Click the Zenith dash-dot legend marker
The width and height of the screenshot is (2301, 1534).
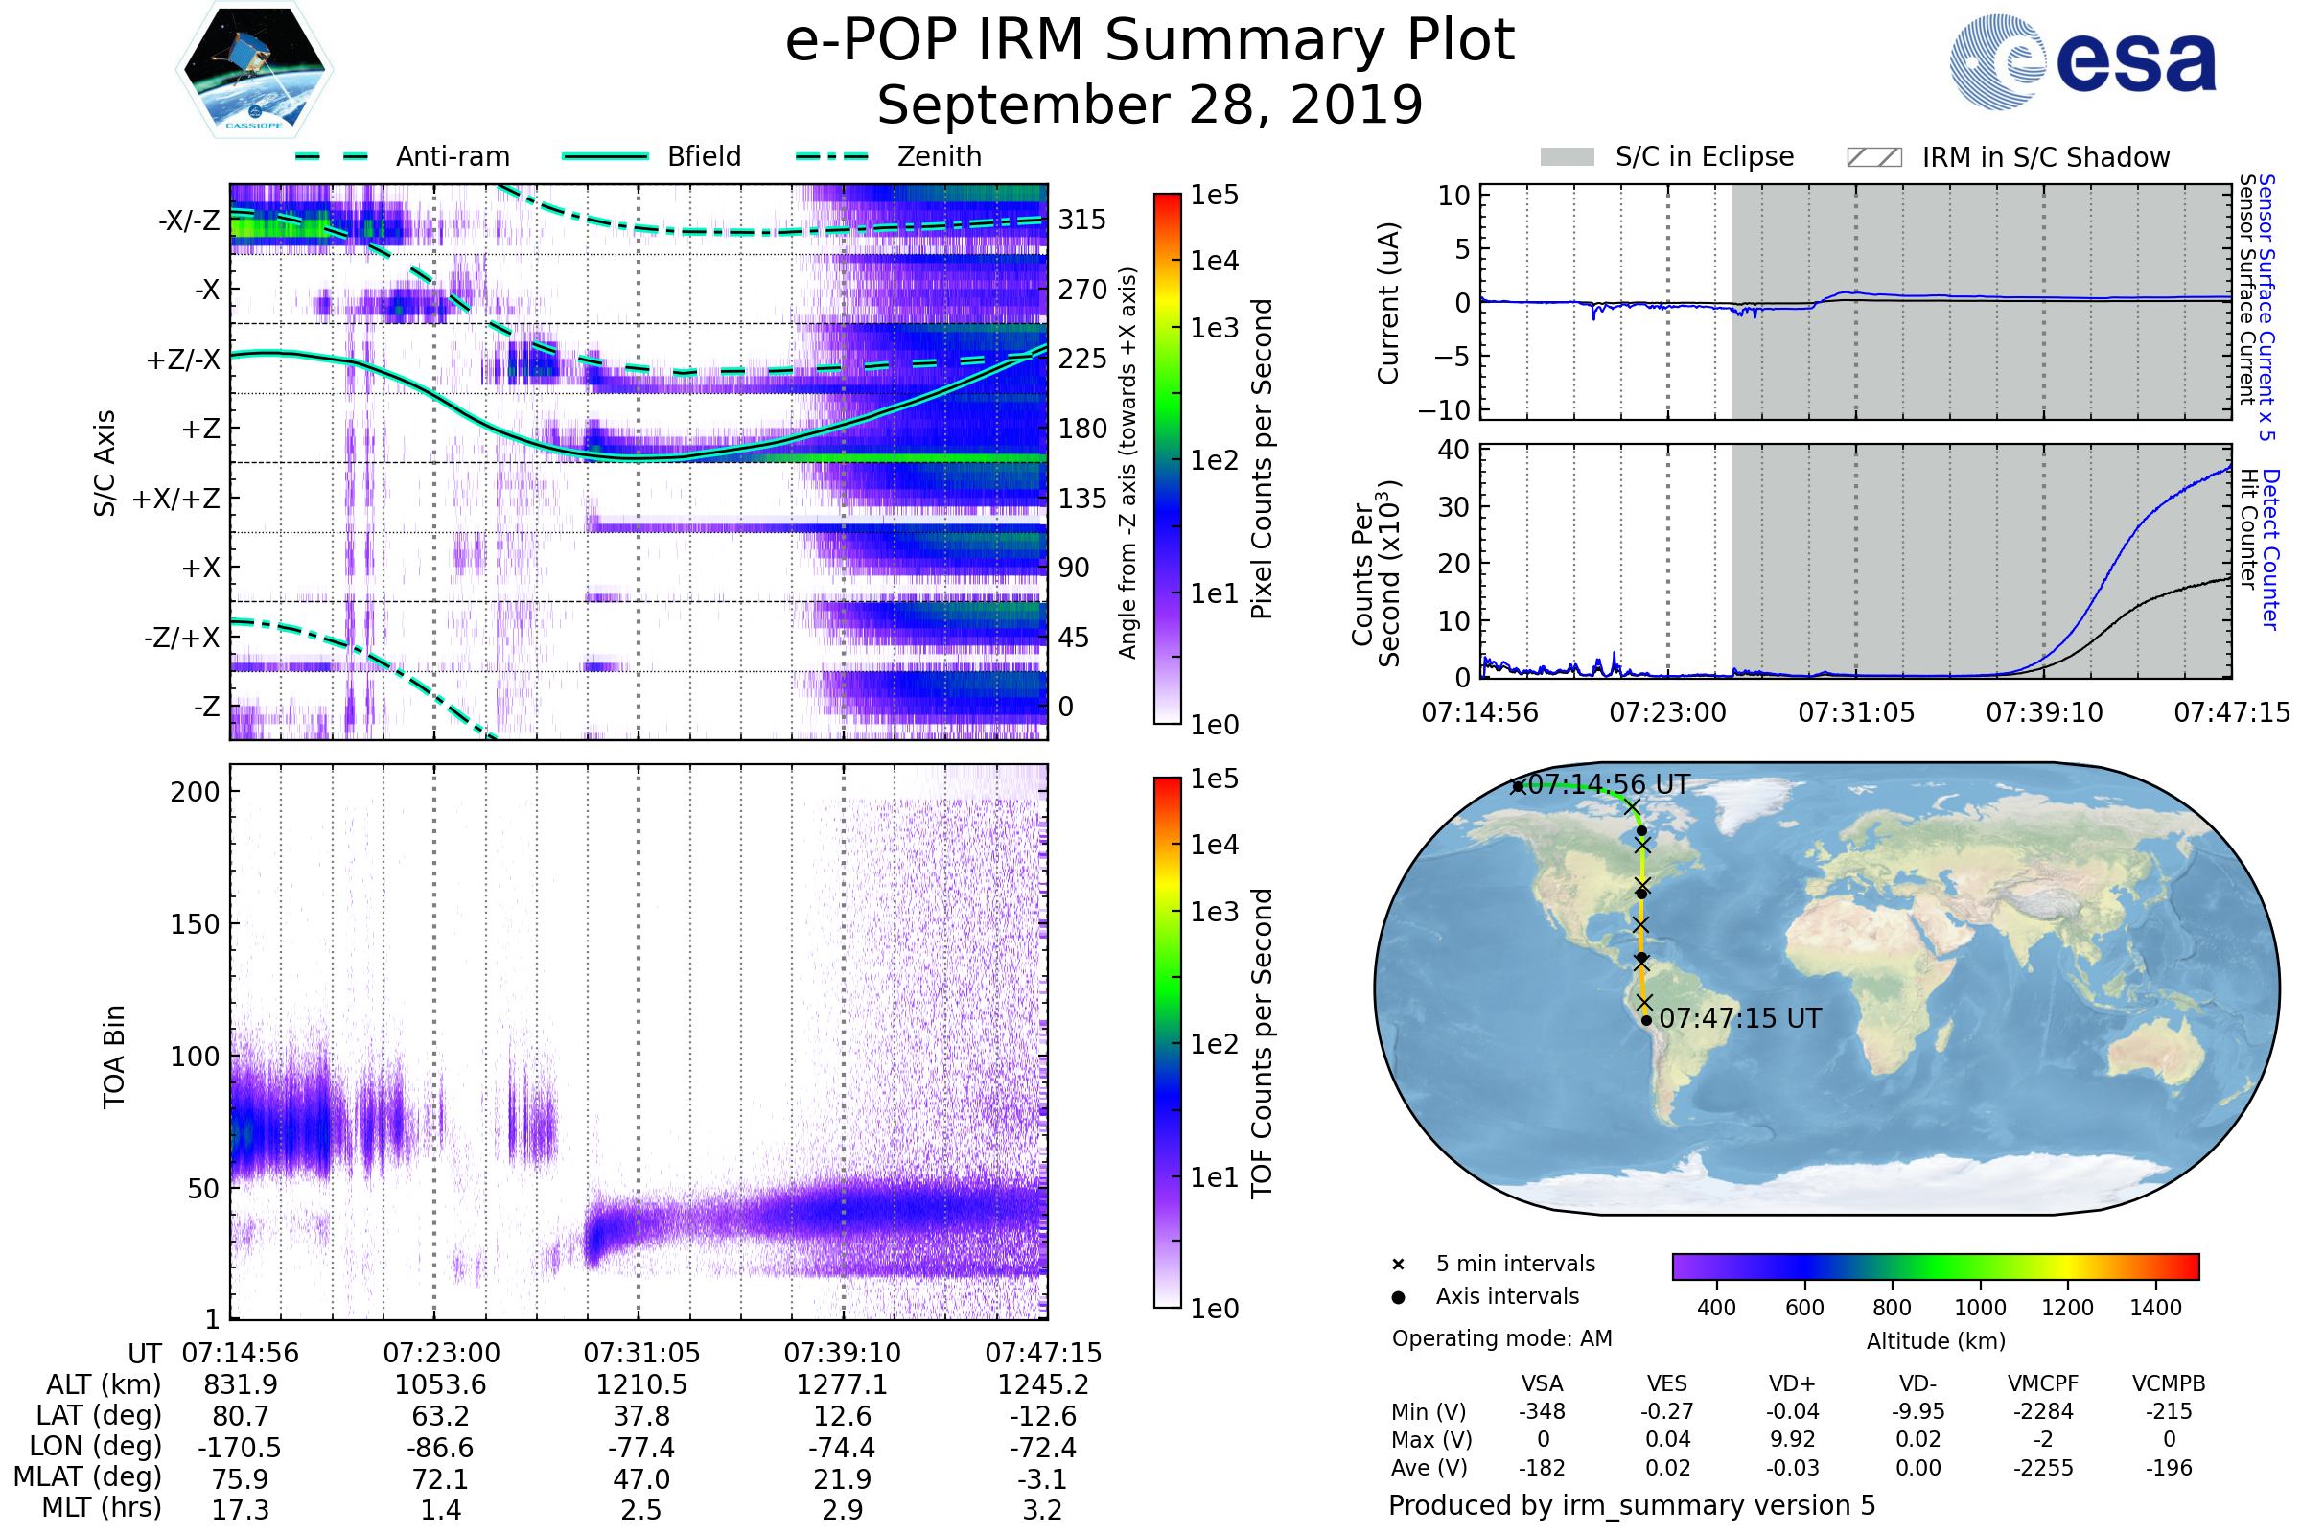click(832, 156)
